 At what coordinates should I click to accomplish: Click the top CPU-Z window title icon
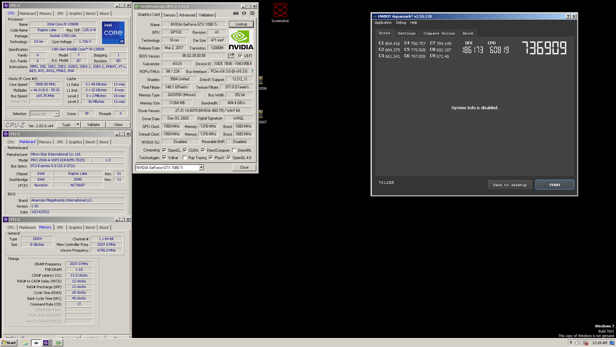[6, 5]
